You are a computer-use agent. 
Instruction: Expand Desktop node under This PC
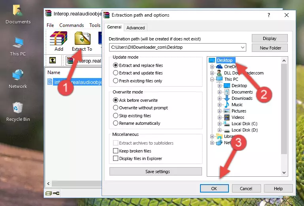pos(219,86)
